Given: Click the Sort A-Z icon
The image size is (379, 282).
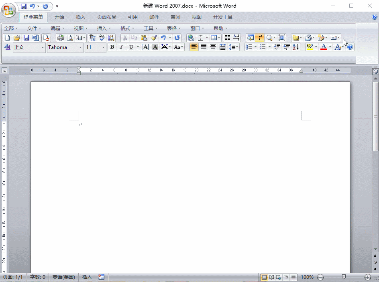Looking at the screenshot, I should pos(296,47).
